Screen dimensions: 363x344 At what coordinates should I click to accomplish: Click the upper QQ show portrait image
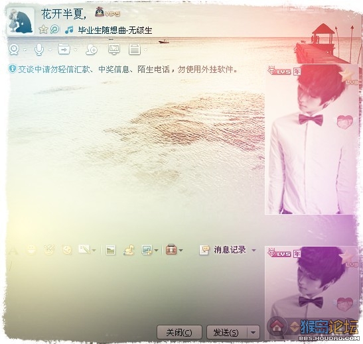[311, 139]
